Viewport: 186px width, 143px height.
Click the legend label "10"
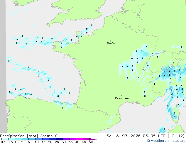pyautogui.click(x=37, y=142)
